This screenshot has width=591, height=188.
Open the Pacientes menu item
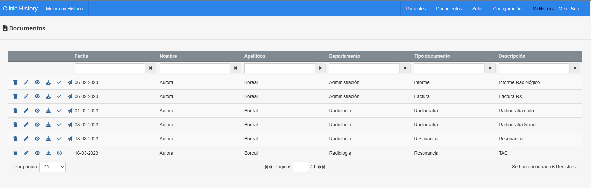click(416, 9)
